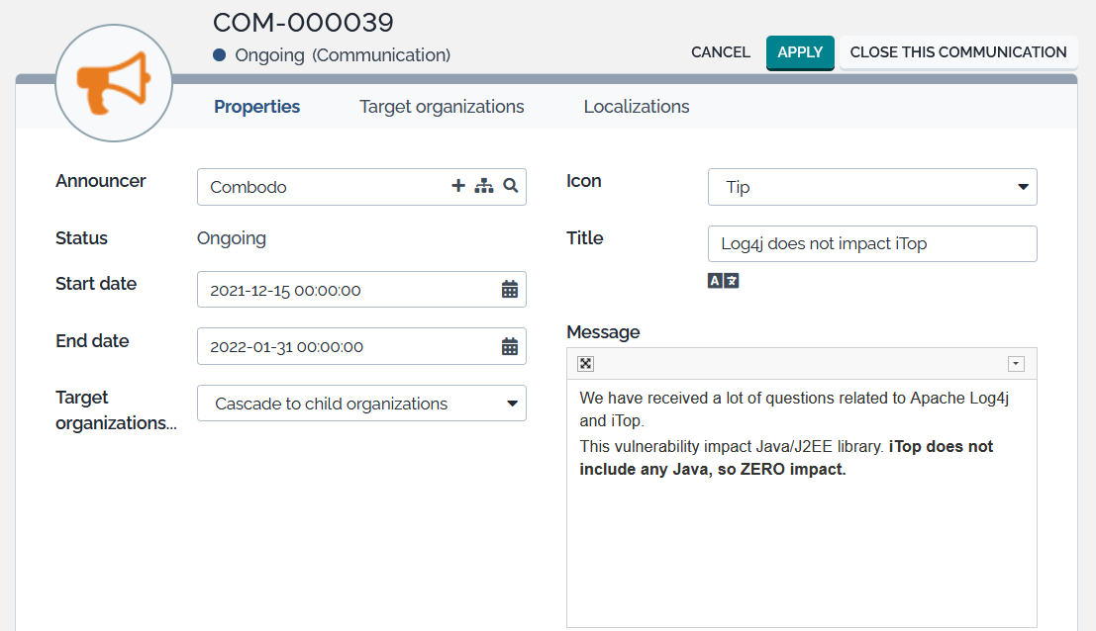Viewport: 1096px width, 631px height.
Task: Switch to the Target organizations tab
Action: pos(442,107)
